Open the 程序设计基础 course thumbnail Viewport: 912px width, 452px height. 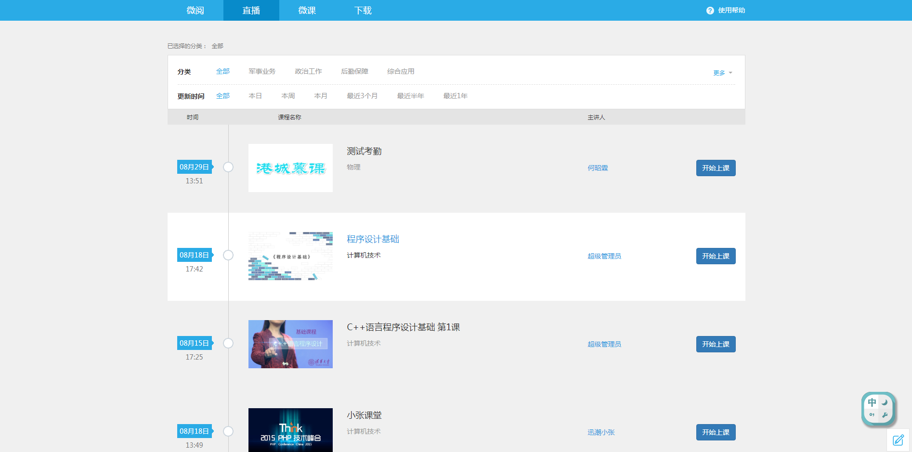(290, 256)
